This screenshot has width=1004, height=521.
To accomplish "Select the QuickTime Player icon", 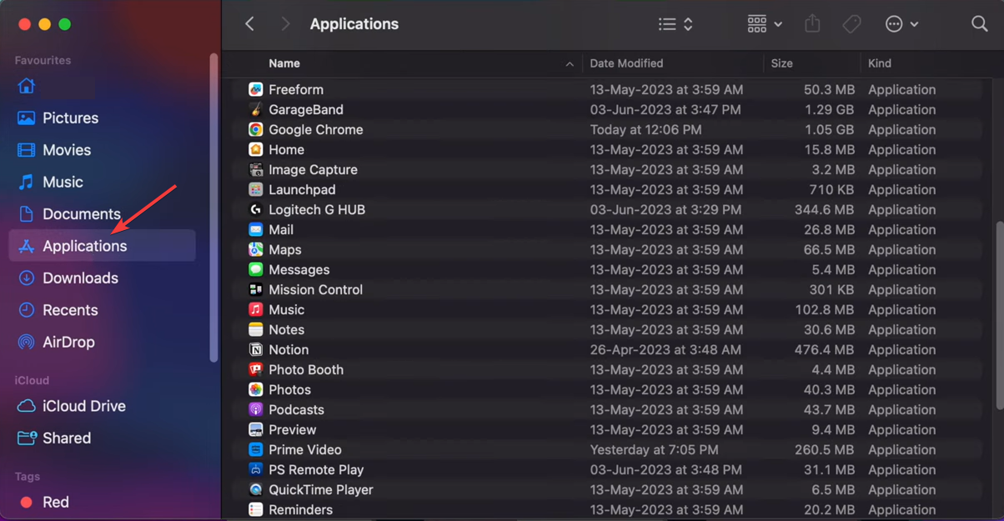I will [256, 489].
